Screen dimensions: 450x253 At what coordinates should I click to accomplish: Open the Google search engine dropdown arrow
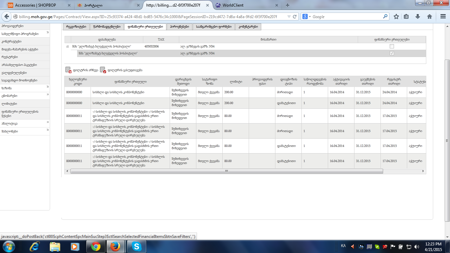pos(309,17)
